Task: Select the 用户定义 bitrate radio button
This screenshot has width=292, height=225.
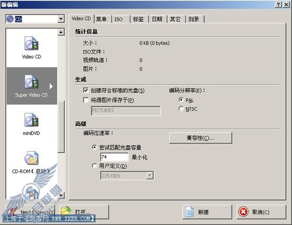Action: coord(95,166)
